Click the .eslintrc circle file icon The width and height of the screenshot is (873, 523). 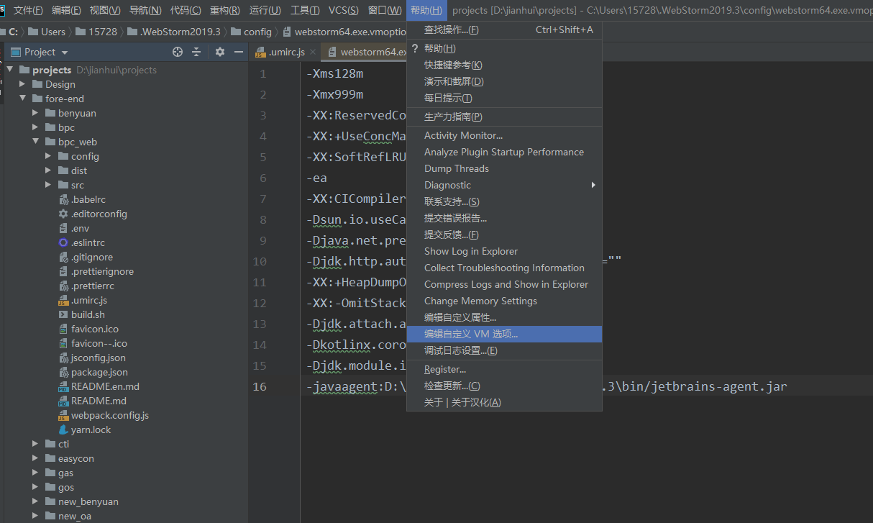(x=63, y=242)
